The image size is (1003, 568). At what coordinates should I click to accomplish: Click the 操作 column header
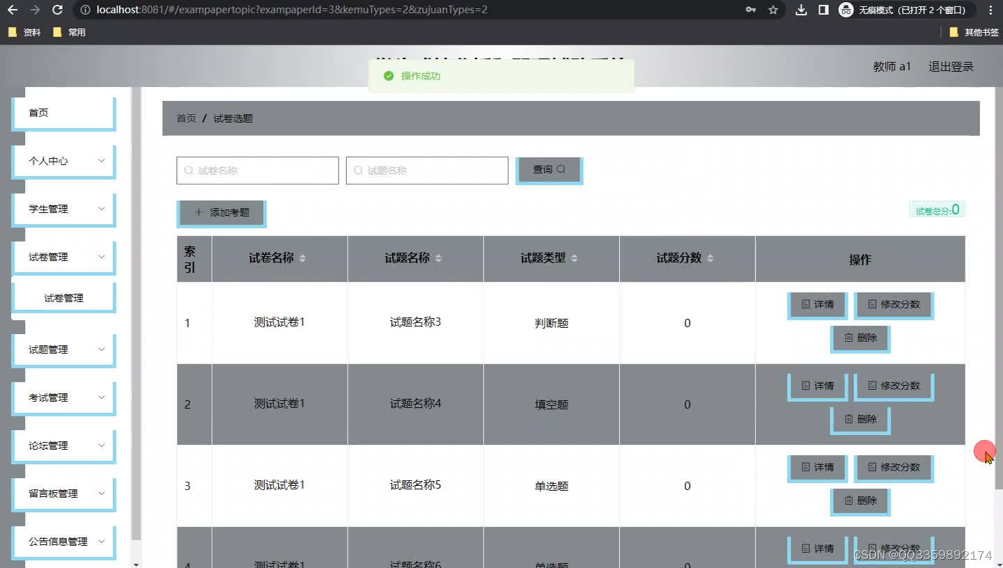pos(860,260)
